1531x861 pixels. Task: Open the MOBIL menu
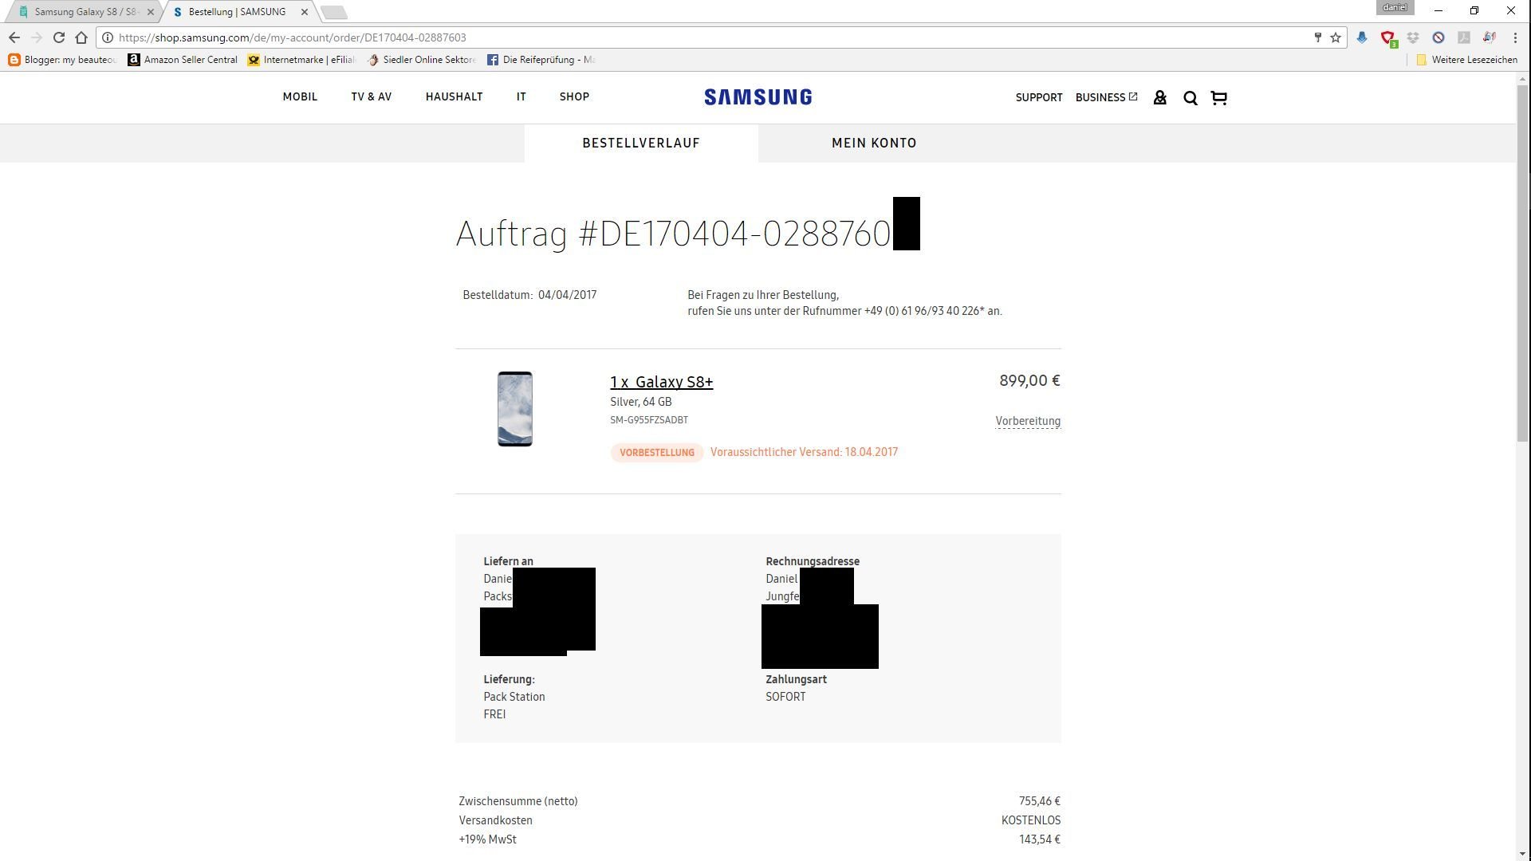tap(300, 96)
